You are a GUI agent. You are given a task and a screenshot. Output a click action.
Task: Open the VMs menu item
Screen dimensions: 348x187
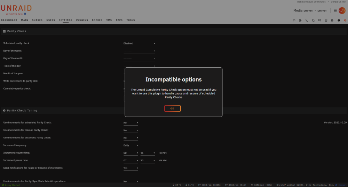pos(109,20)
